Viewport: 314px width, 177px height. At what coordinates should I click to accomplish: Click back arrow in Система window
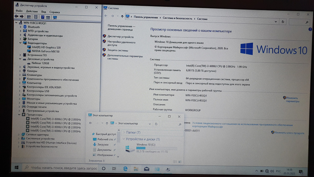tap(106, 16)
